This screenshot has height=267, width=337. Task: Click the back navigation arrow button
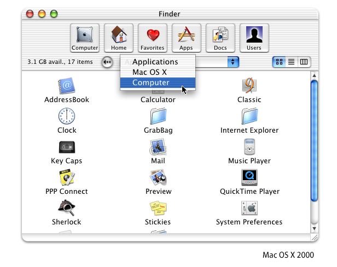coord(107,62)
